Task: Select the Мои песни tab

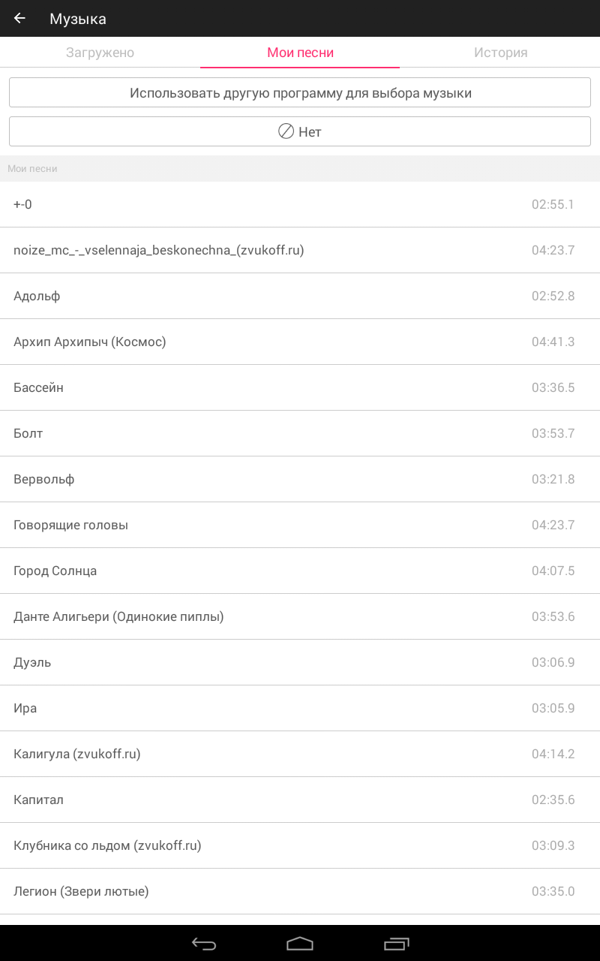Action: pos(300,53)
